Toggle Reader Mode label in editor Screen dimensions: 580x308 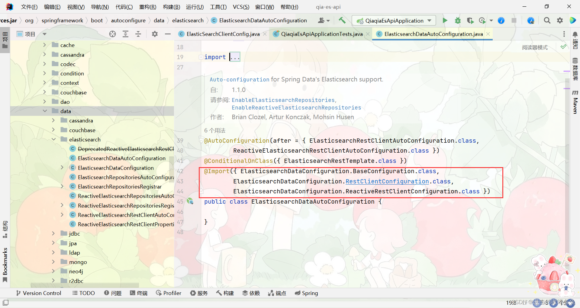pyautogui.click(x=535, y=47)
